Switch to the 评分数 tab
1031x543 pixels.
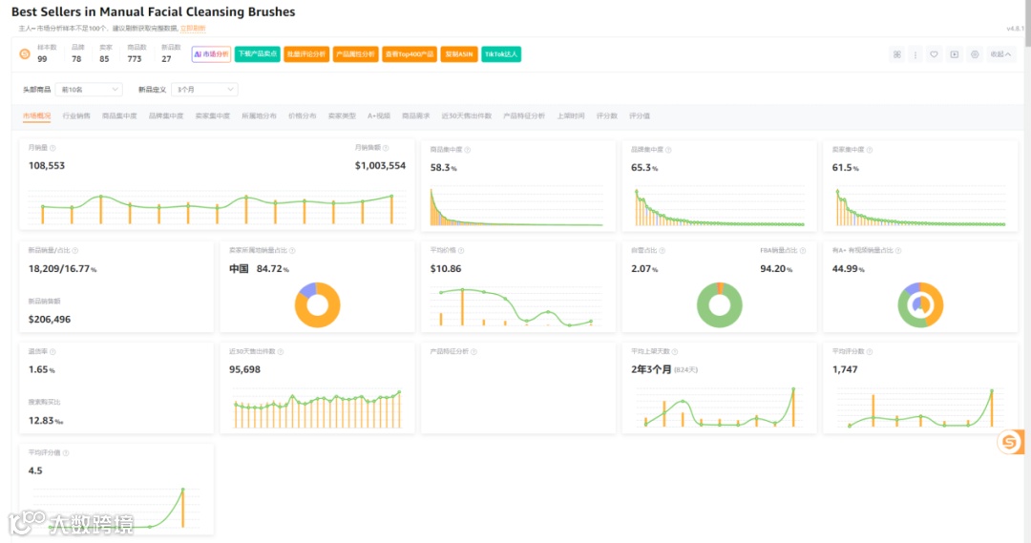(607, 115)
